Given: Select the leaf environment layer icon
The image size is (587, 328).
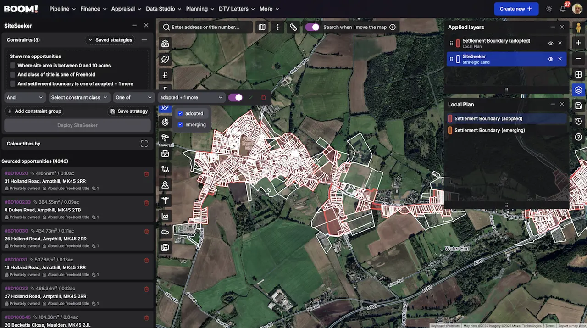Looking at the screenshot, I should pyautogui.click(x=165, y=59).
